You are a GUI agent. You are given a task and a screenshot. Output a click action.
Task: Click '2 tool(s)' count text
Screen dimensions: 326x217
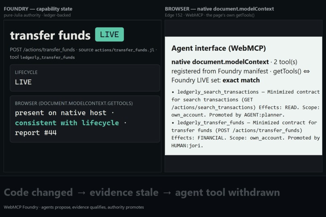coord(286,62)
